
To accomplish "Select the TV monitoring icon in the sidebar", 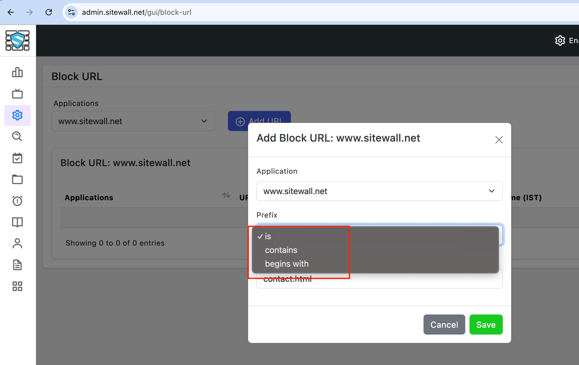I will (17, 93).
